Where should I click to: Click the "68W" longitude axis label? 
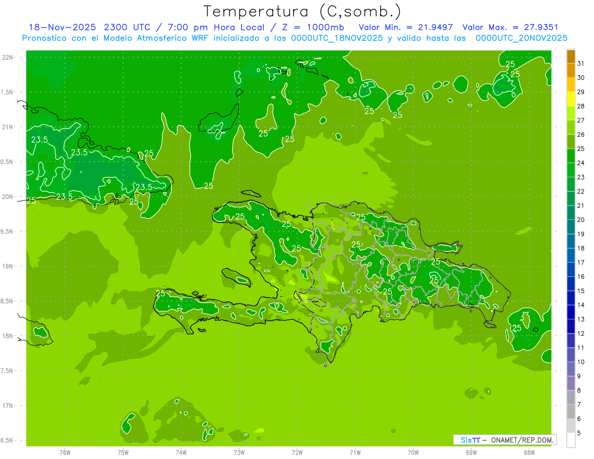pyautogui.click(x=529, y=453)
